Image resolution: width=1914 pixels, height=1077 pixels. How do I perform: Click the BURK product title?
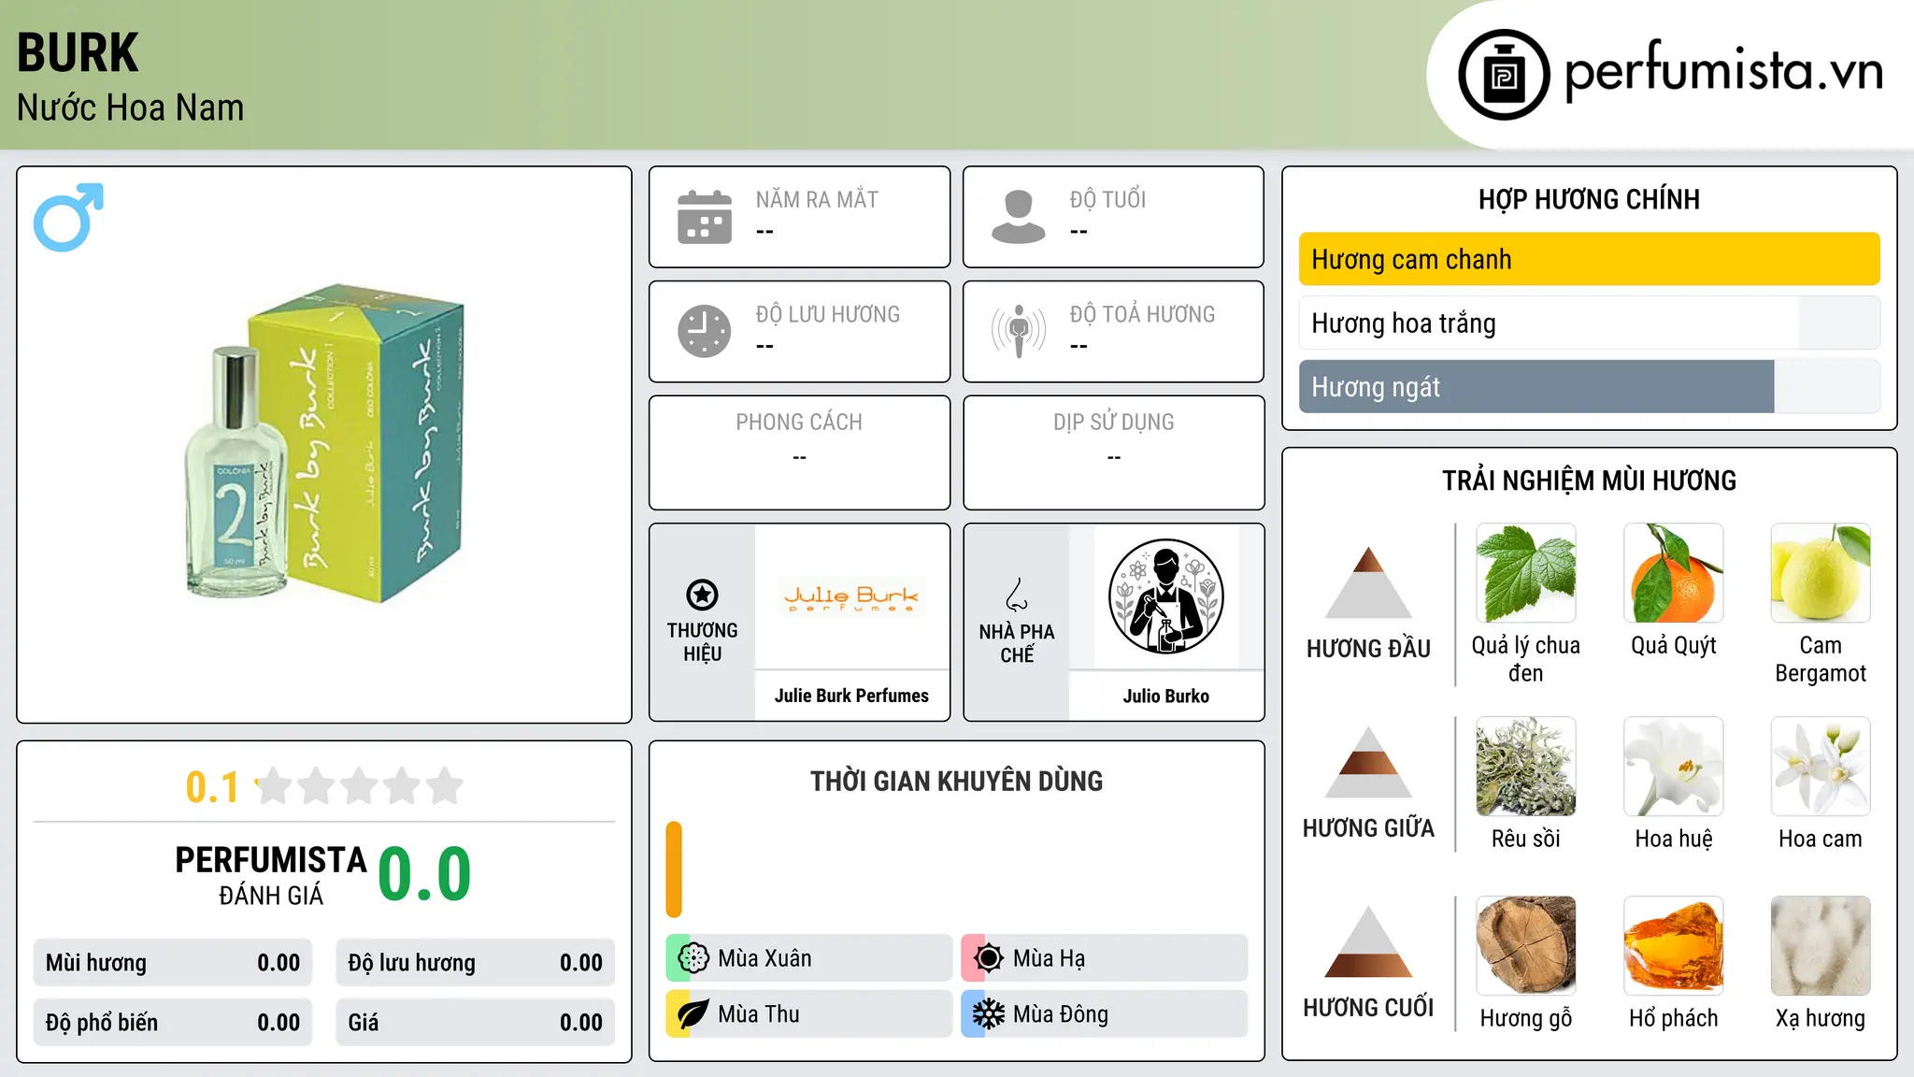pyautogui.click(x=78, y=52)
